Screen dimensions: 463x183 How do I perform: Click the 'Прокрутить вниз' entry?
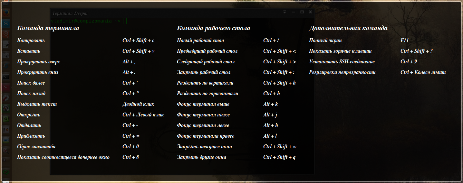click(x=38, y=72)
